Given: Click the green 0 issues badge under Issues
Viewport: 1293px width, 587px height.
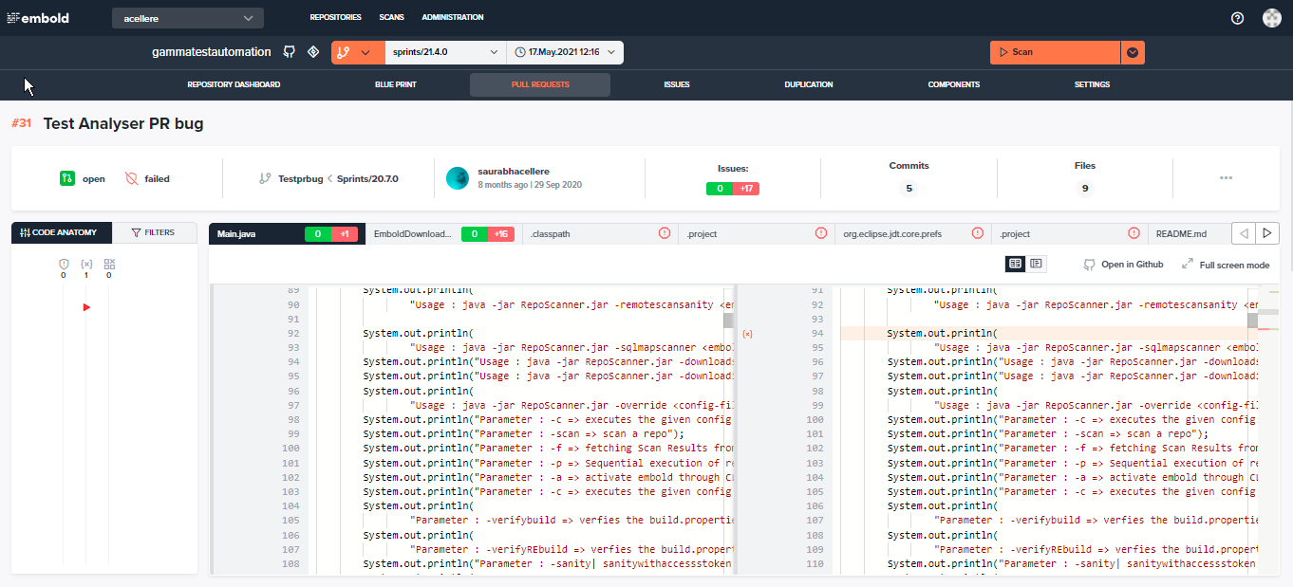Looking at the screenshot, I should click(x=720, y=189).
